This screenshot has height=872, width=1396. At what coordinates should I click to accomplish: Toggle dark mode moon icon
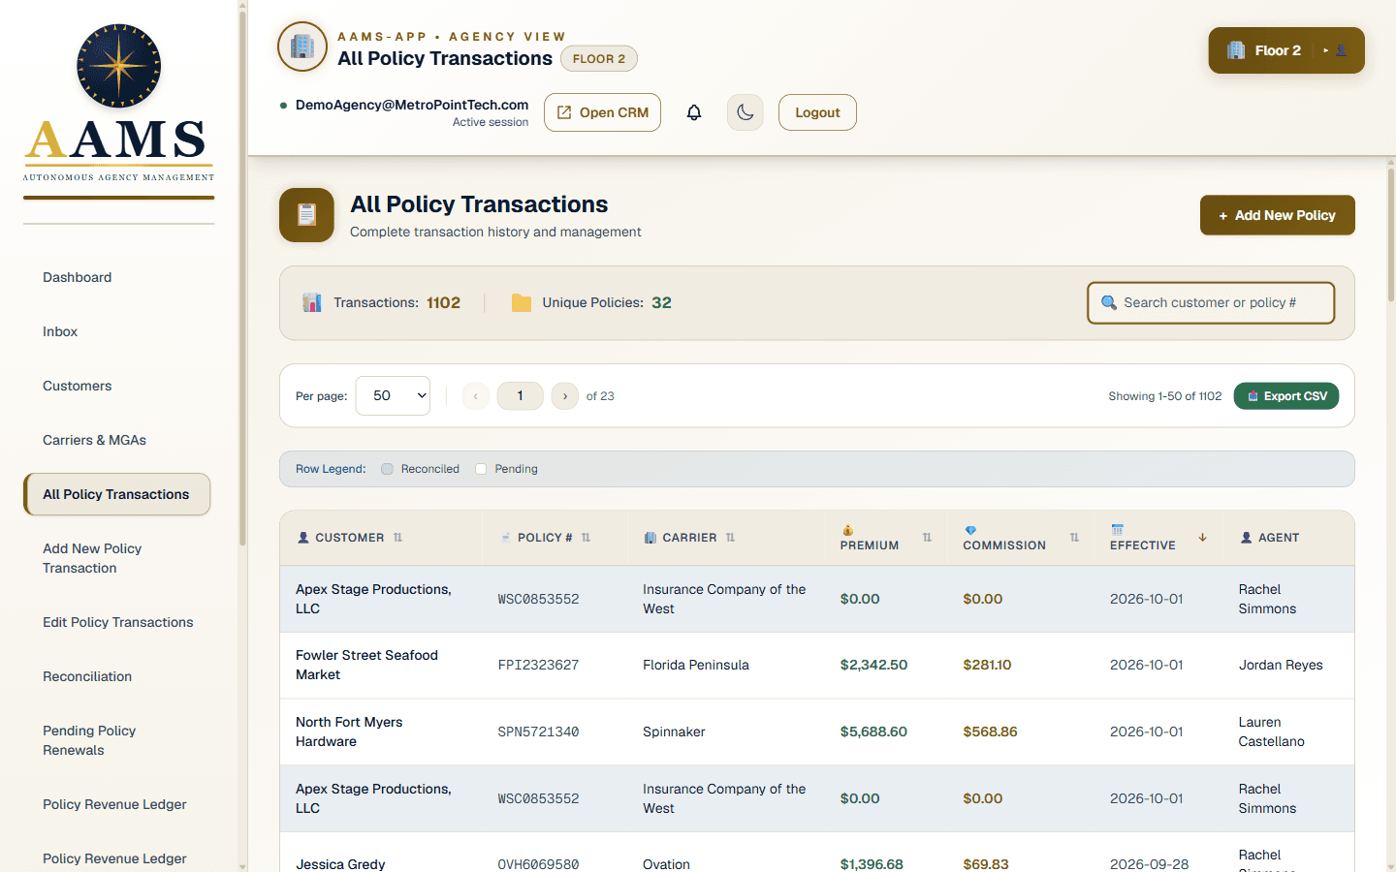point(746,112)
